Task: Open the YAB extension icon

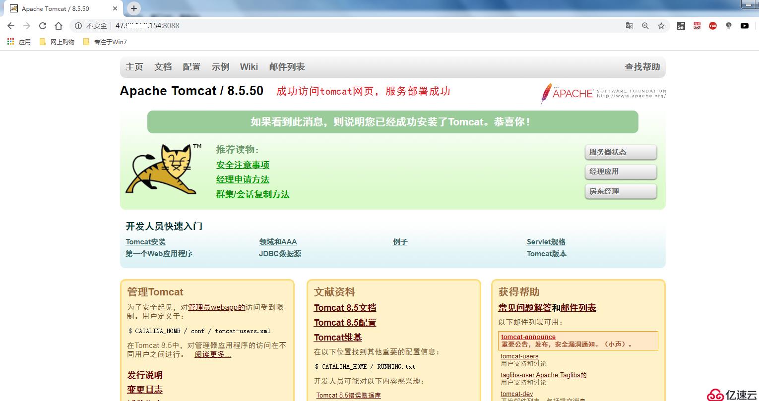Action: point(713,26)
